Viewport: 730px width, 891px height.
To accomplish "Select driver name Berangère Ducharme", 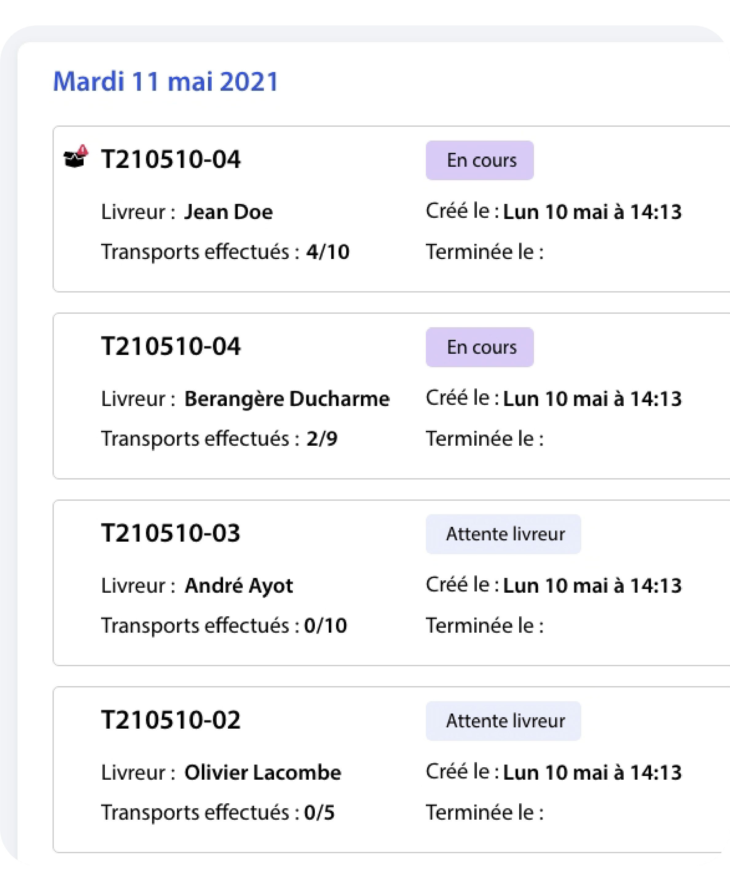I will point(287,399).
